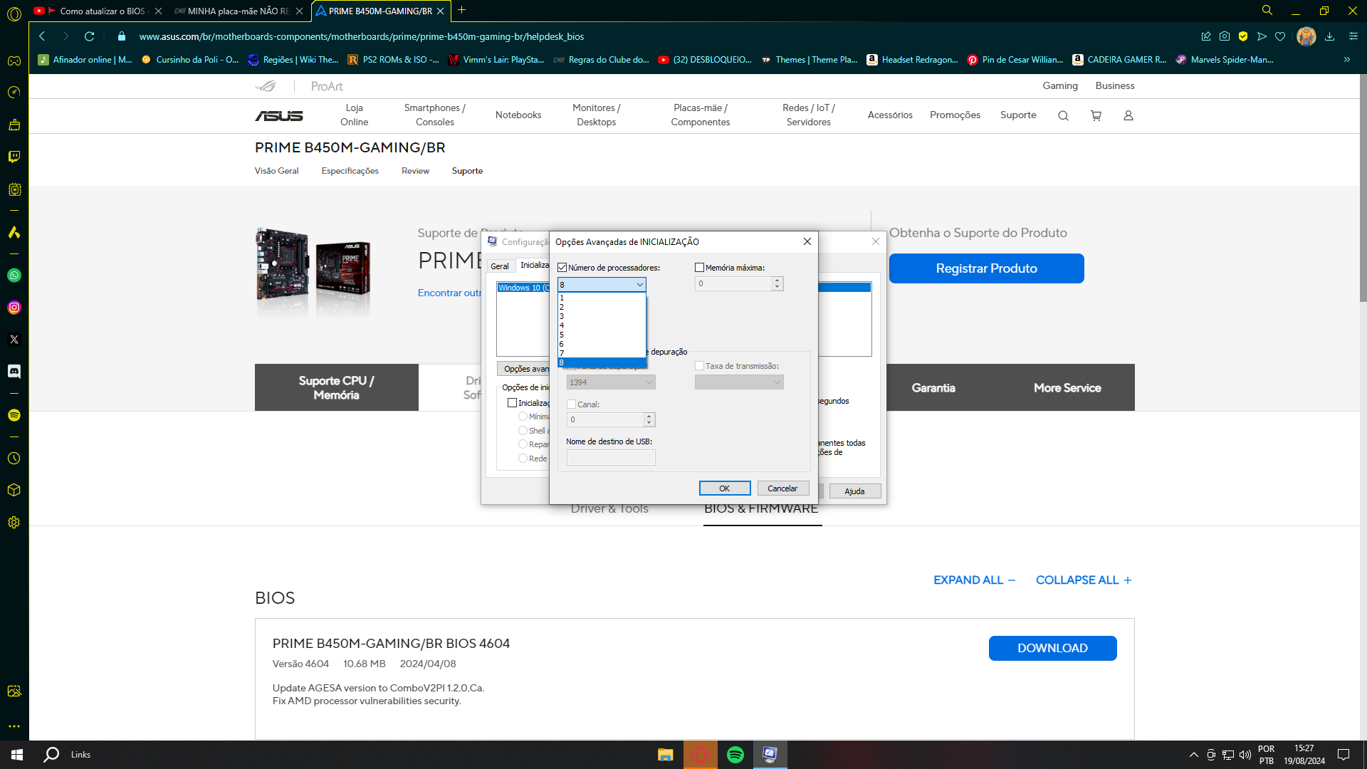Click OK in advanced boot options

coord(724,488)
